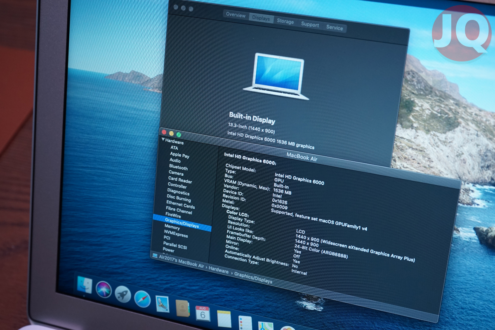Click the Automatically Adjust Brightness label
This screenshot has width=495, height=330.
(x=256, y=257)
